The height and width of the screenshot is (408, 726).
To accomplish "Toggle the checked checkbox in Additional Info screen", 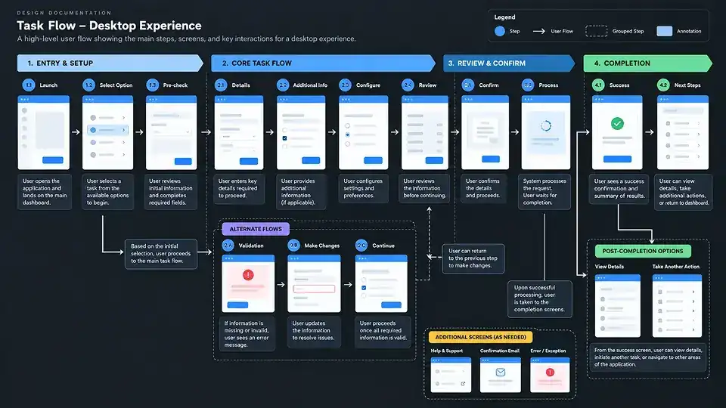I will [285, 138].
